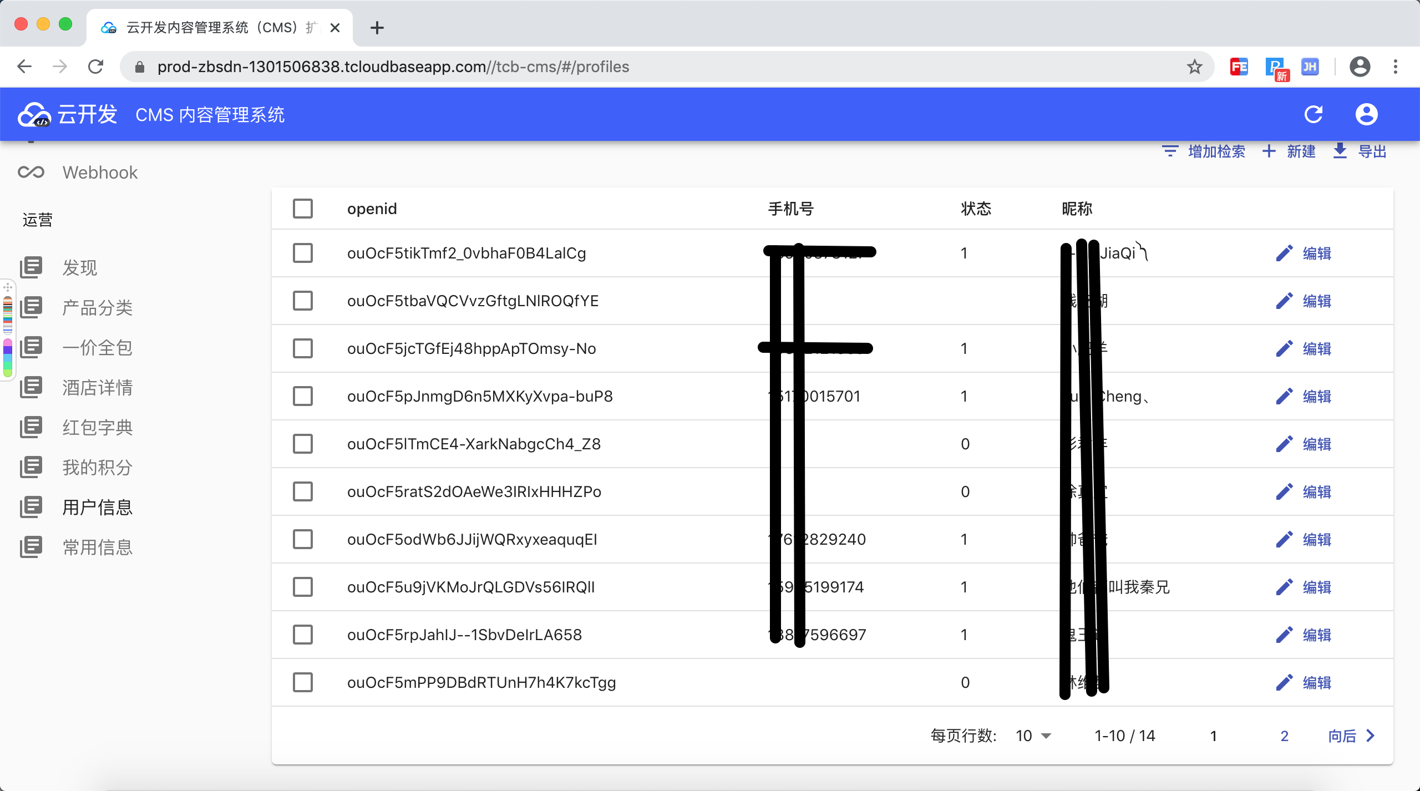
Task: Click the CMS refresh icon in blue header
Action: click(x=1313, y=115)
